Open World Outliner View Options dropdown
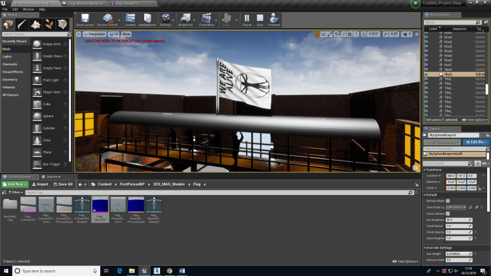 click(x=474, y=120)
